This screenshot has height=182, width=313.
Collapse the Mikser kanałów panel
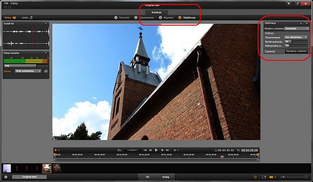46,53
